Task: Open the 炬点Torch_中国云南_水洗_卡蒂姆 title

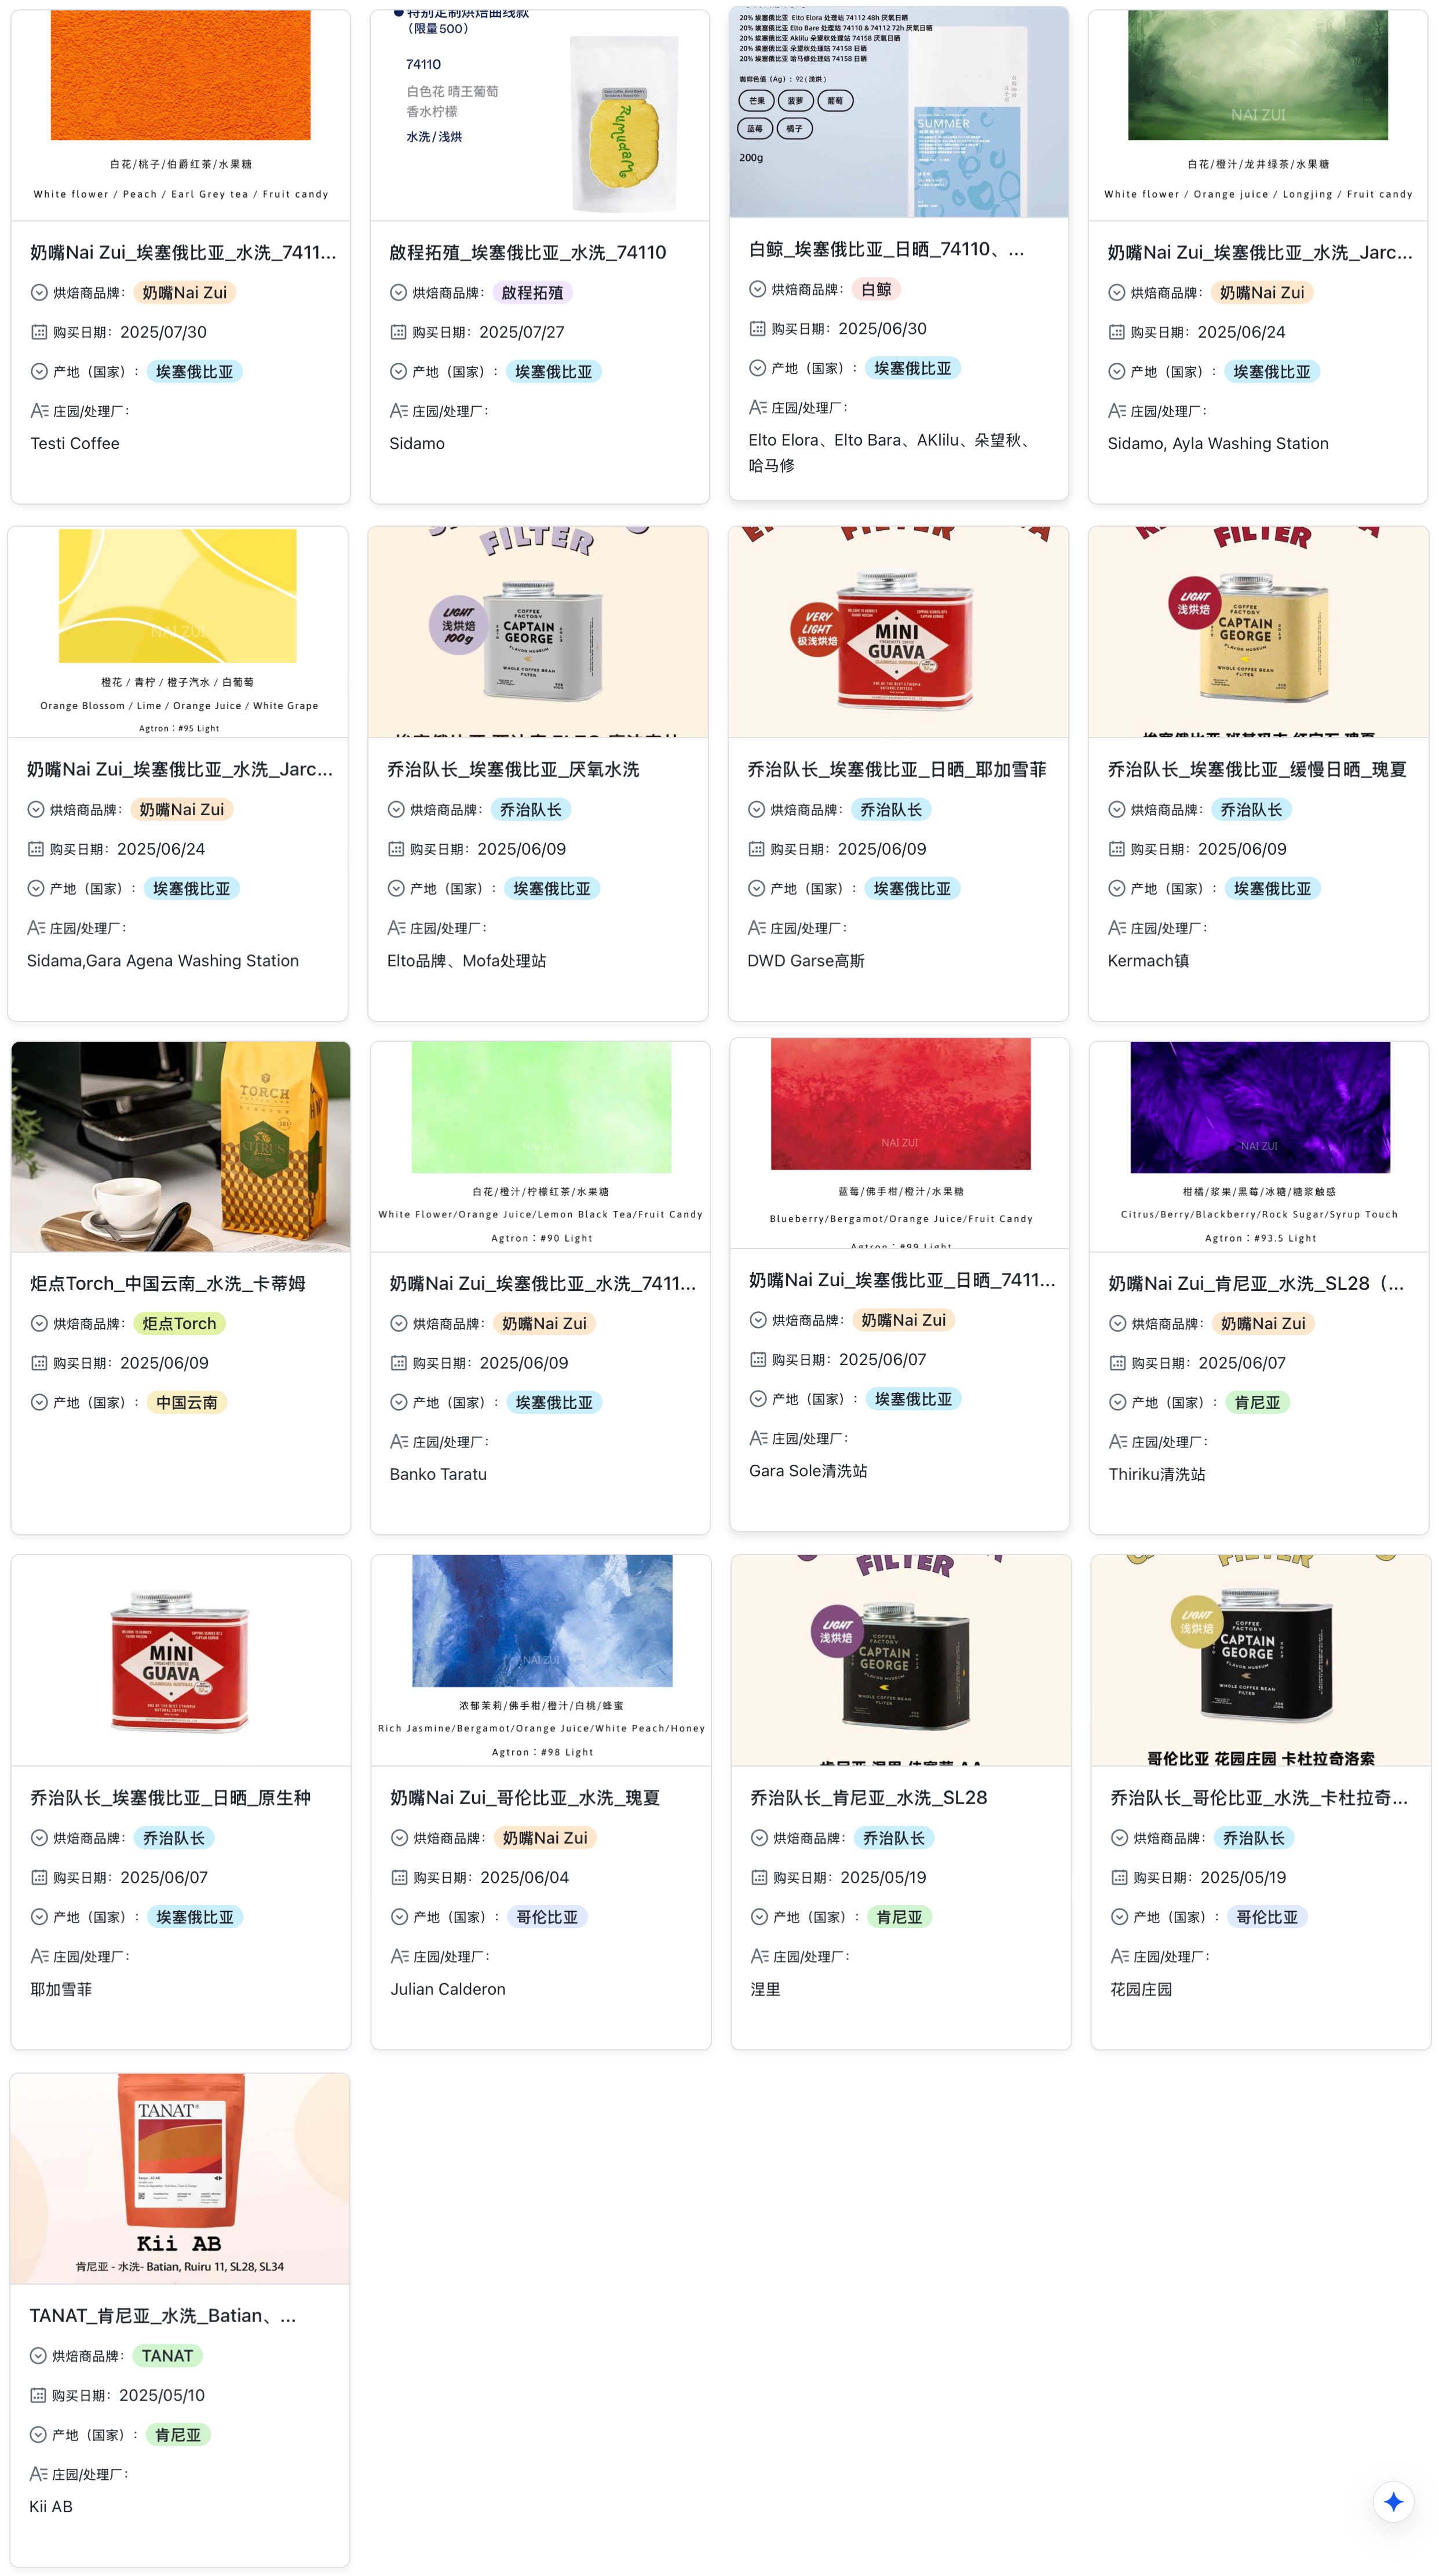Action: coord(167,1283)
